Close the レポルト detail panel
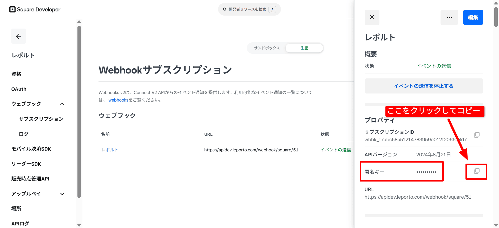499x228 pixels. 372,17
